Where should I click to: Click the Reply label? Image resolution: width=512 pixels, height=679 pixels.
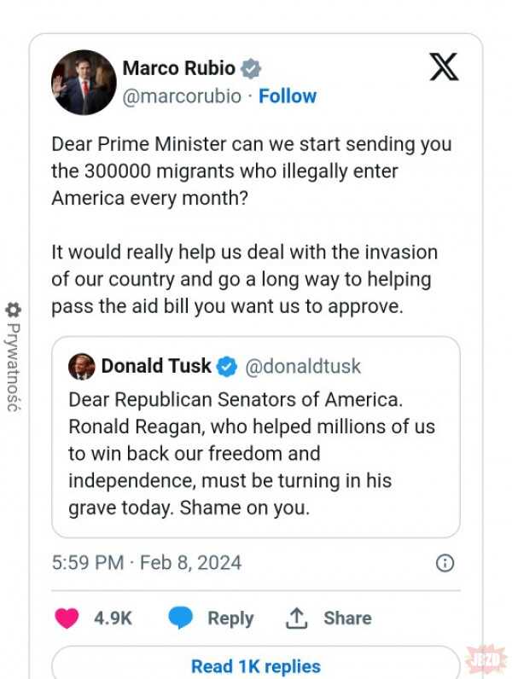click(230, 618)
